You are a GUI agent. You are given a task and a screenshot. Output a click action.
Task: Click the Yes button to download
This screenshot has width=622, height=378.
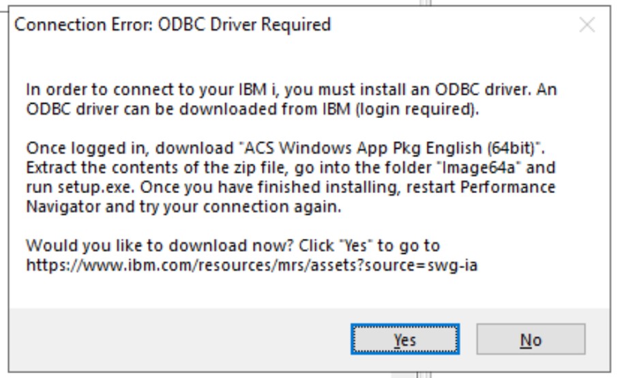coord(404,339)
